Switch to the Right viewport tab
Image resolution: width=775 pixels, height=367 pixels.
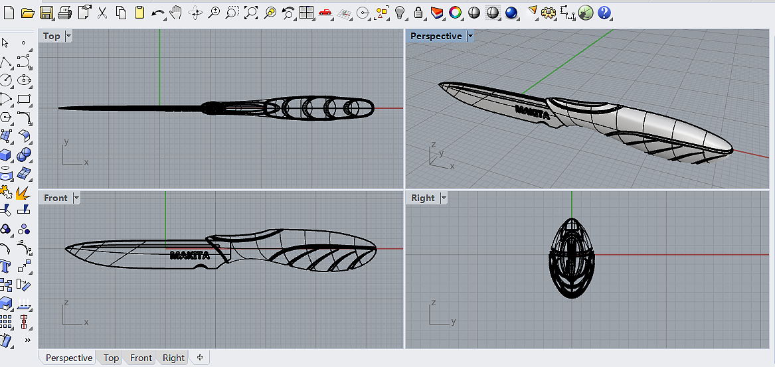point(173,358)
